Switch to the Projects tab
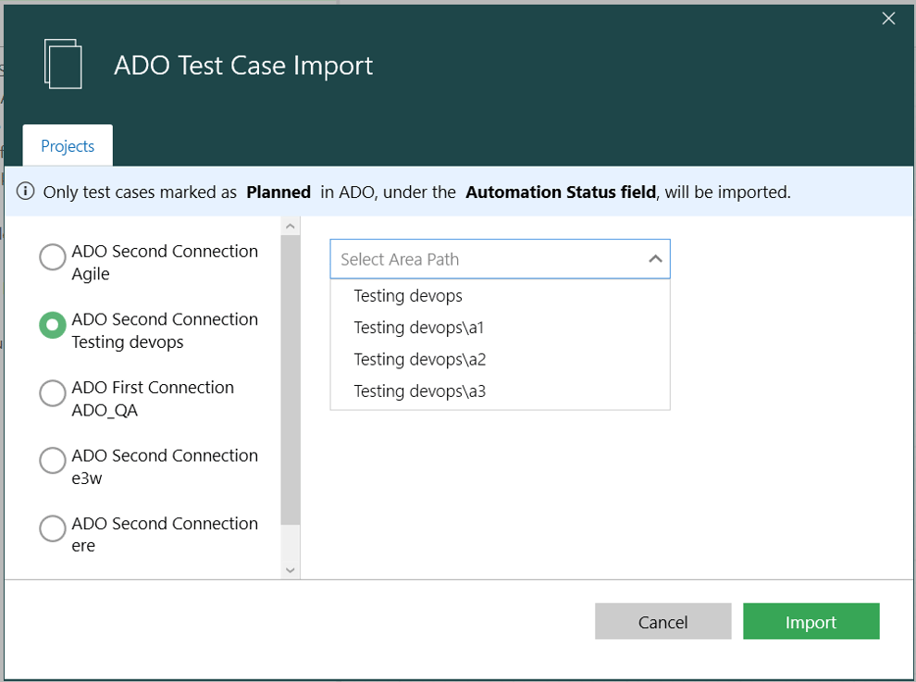This screenshot has width=916, height=682. point(67,145)
